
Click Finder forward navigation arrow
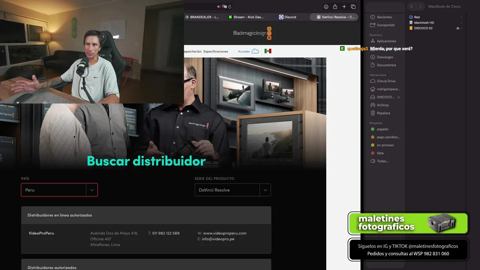click(420, 6)
